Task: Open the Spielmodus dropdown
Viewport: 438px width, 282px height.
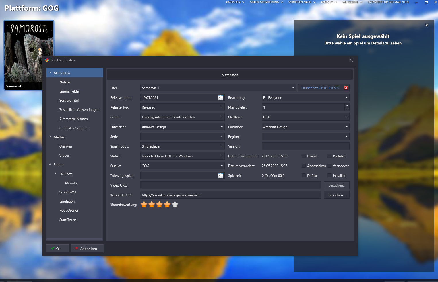Action: (x=222, y=146)
